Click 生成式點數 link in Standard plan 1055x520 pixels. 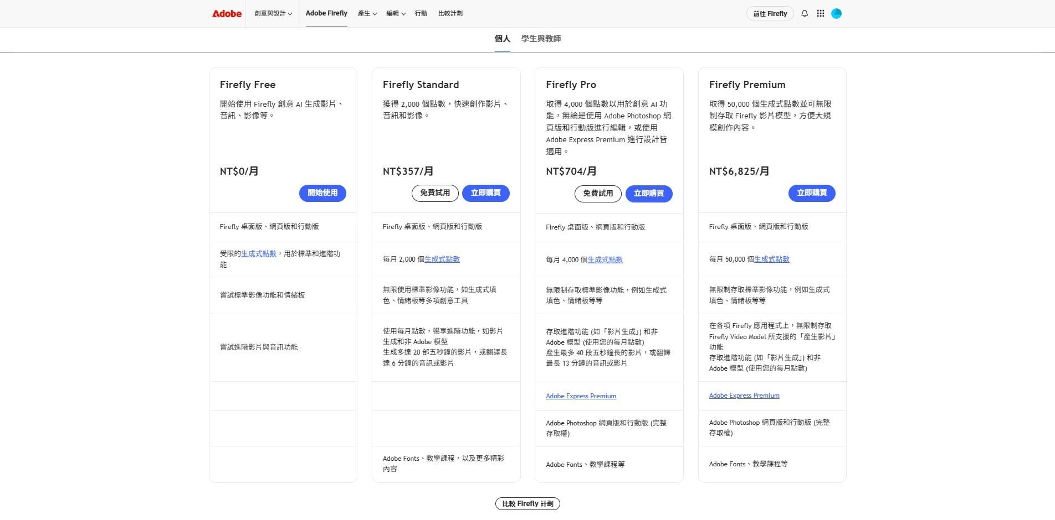[441, 259]
